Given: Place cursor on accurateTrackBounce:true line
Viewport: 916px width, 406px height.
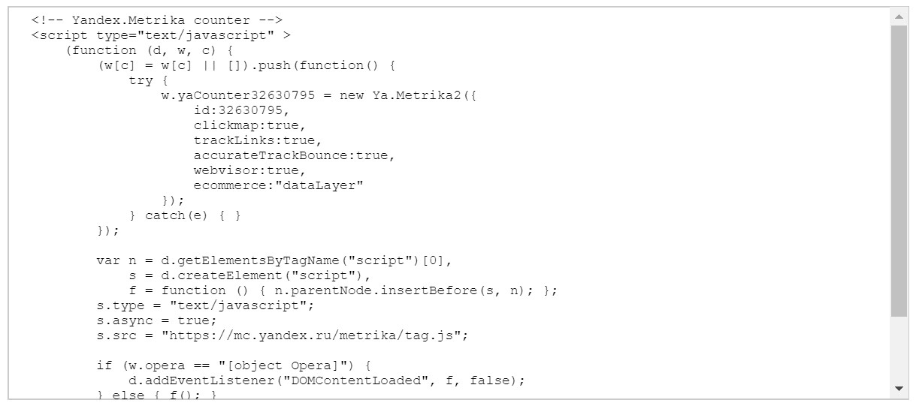Looking at the screenshot, I should pyautogui.click(x=294, y=155).
